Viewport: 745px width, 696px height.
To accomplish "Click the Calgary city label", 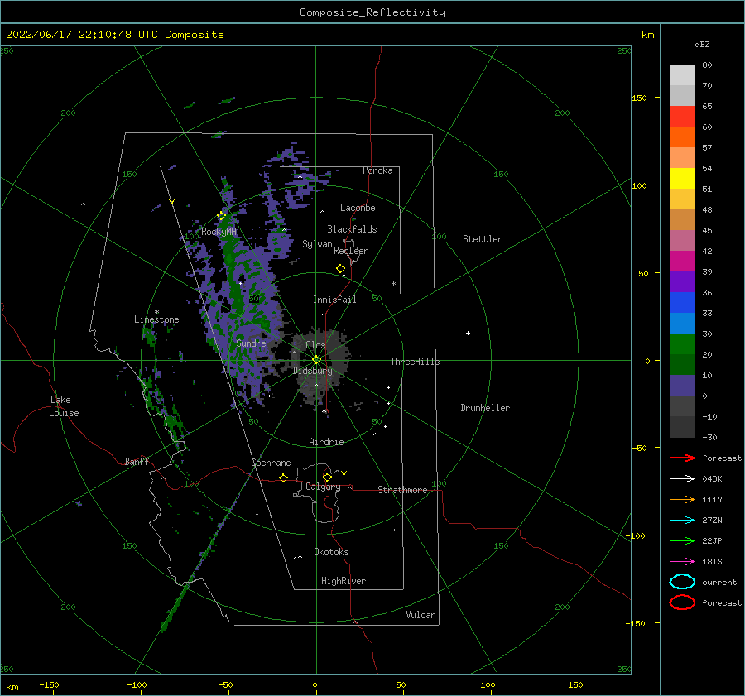I will tap(323, 487).
